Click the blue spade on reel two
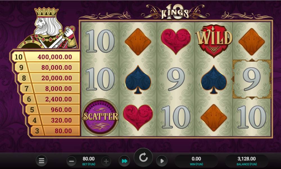Screen dimensions: 281x169 pos(138,79)
